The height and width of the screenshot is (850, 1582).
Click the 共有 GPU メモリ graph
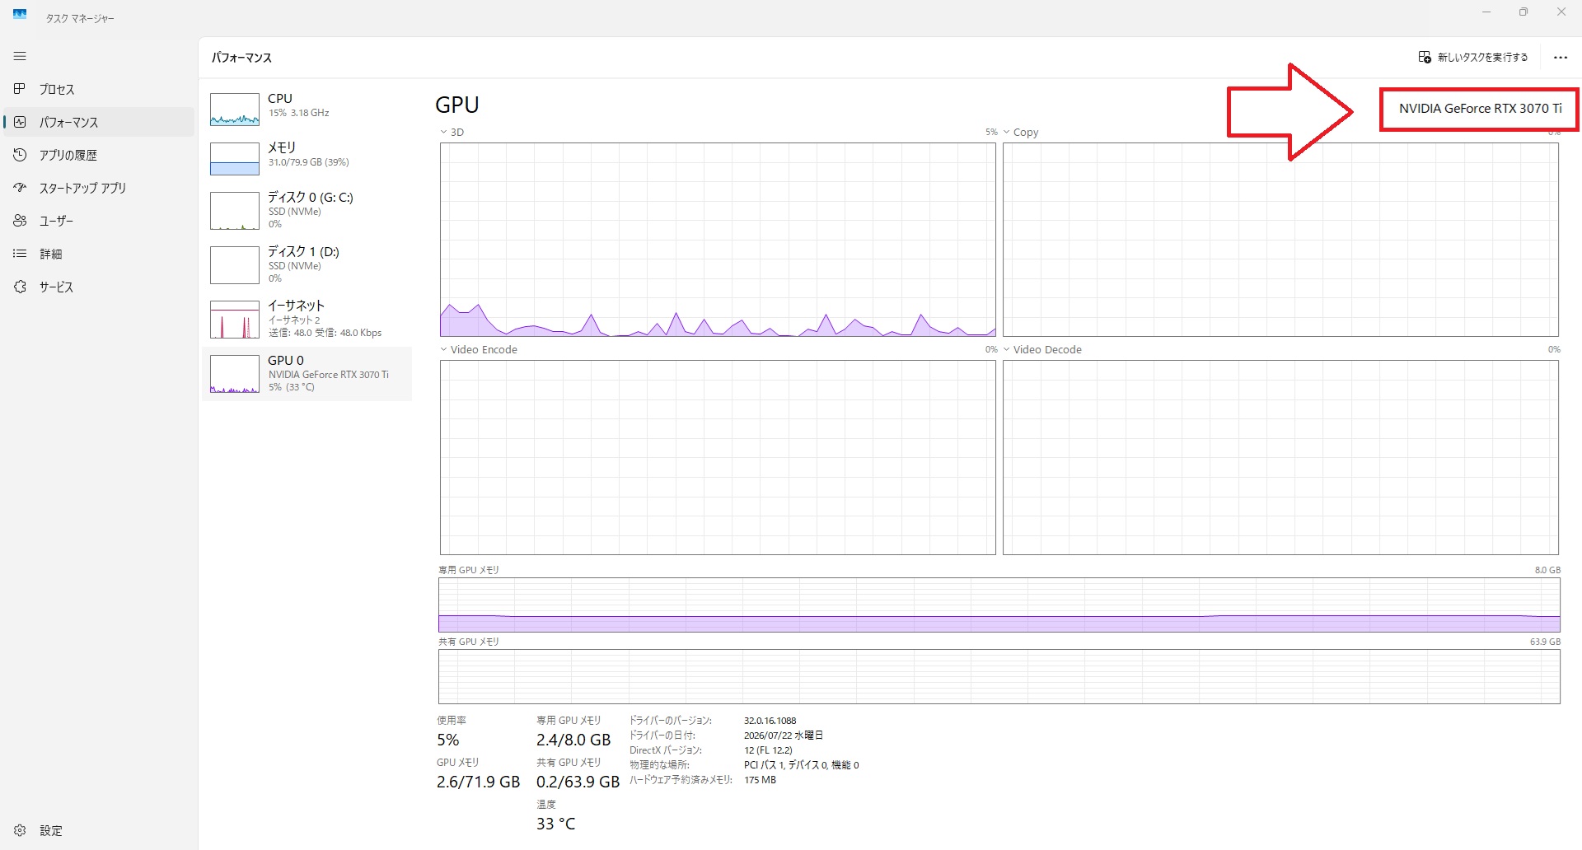tap(999, 676)
